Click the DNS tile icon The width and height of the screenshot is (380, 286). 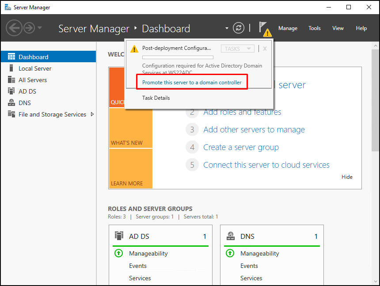pyautogui.click(x=231, y=236)
